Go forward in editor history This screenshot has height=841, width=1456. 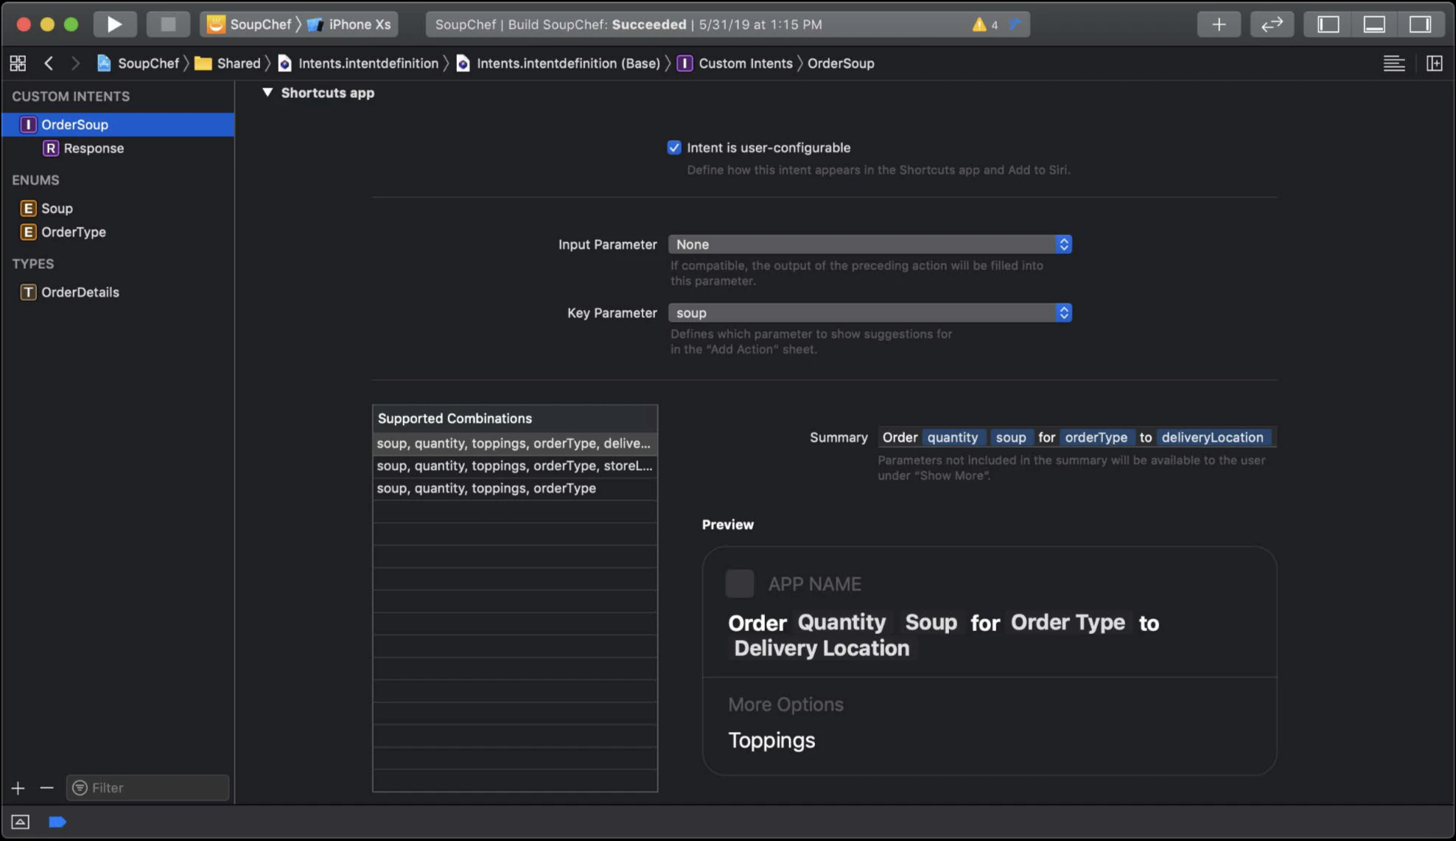click(74, 63)
